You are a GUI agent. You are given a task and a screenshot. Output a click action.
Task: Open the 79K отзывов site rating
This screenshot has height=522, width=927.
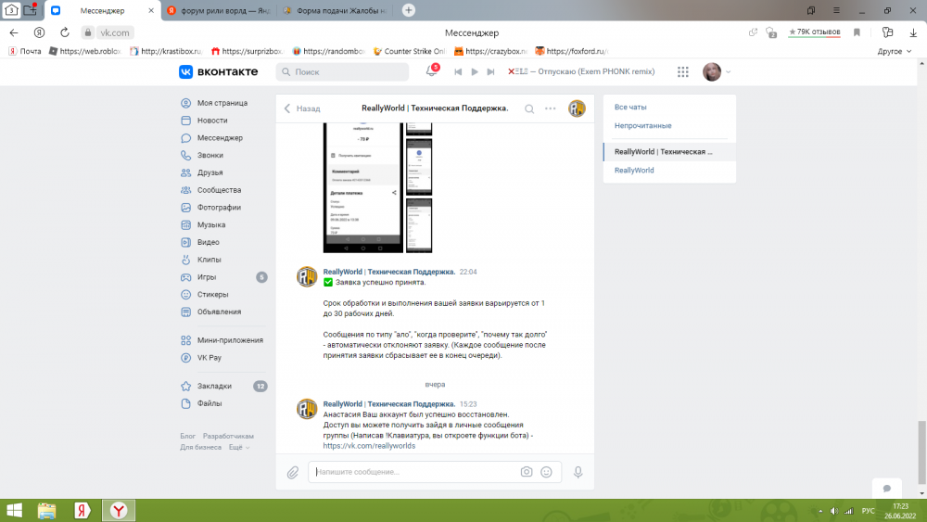pos(814,32)
